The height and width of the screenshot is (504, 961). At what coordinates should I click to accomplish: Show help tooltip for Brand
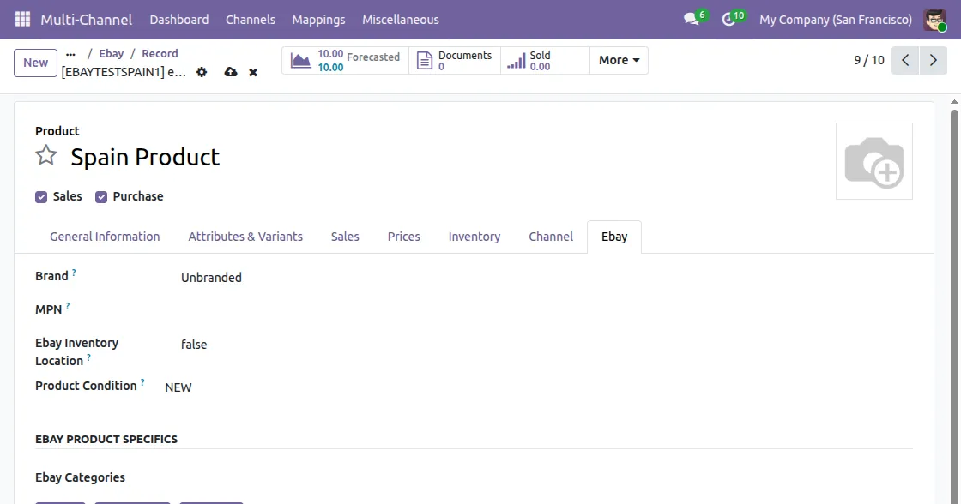tap(74, 273)
